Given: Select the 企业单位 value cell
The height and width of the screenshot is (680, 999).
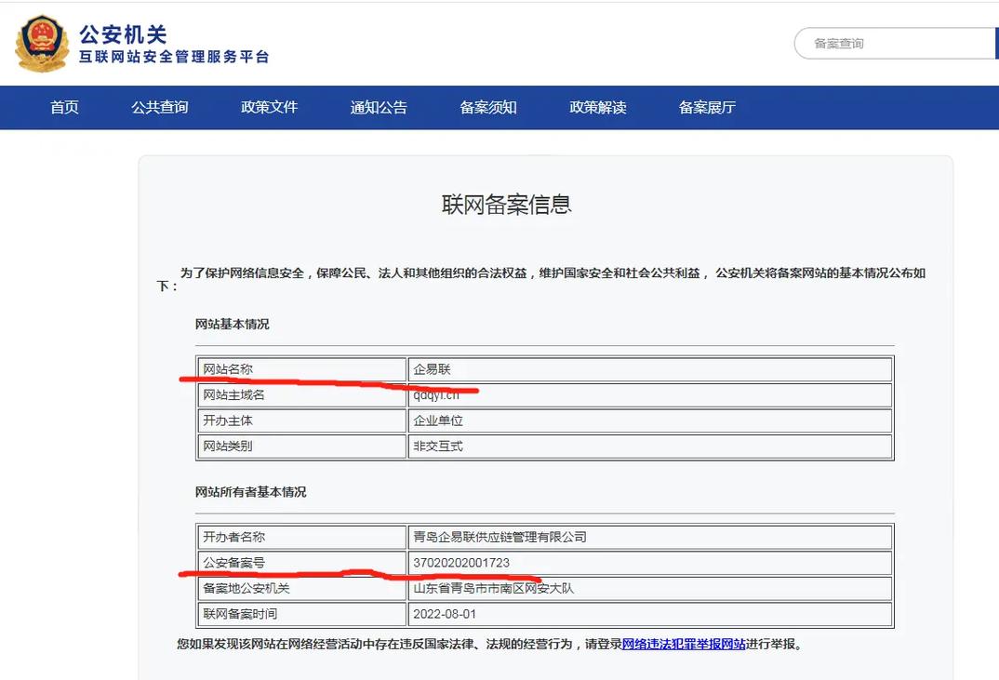Looking at the screenshot, I should click(650, 420).
